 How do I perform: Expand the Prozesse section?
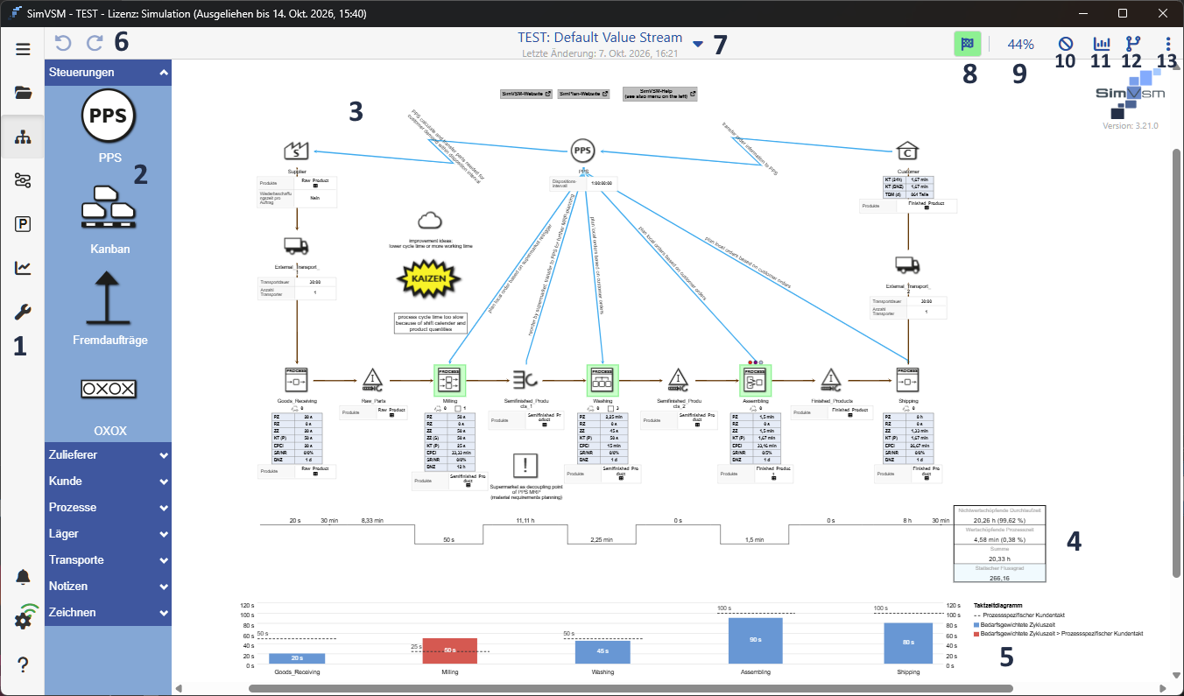[x=109, y=508]
